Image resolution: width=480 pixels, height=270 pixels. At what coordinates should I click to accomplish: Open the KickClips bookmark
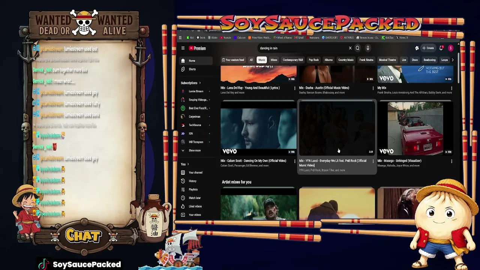point(388,37)
